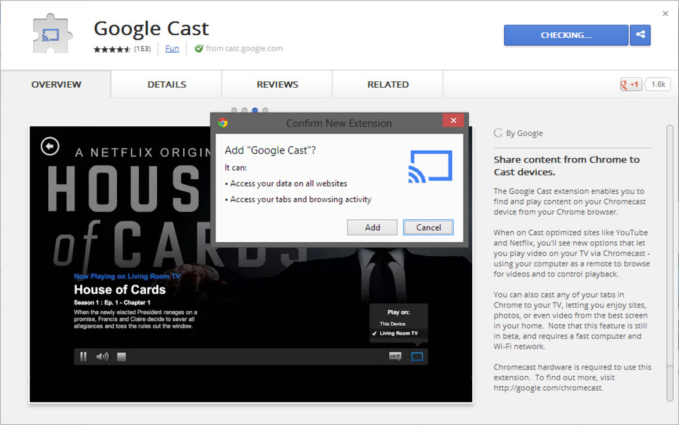Click the Cast icon in player bar

[416, 357]
